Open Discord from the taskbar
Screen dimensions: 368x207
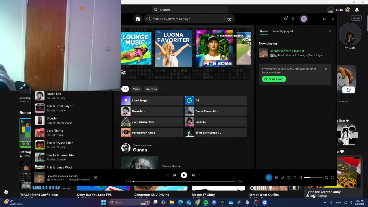tap(214, 202)
